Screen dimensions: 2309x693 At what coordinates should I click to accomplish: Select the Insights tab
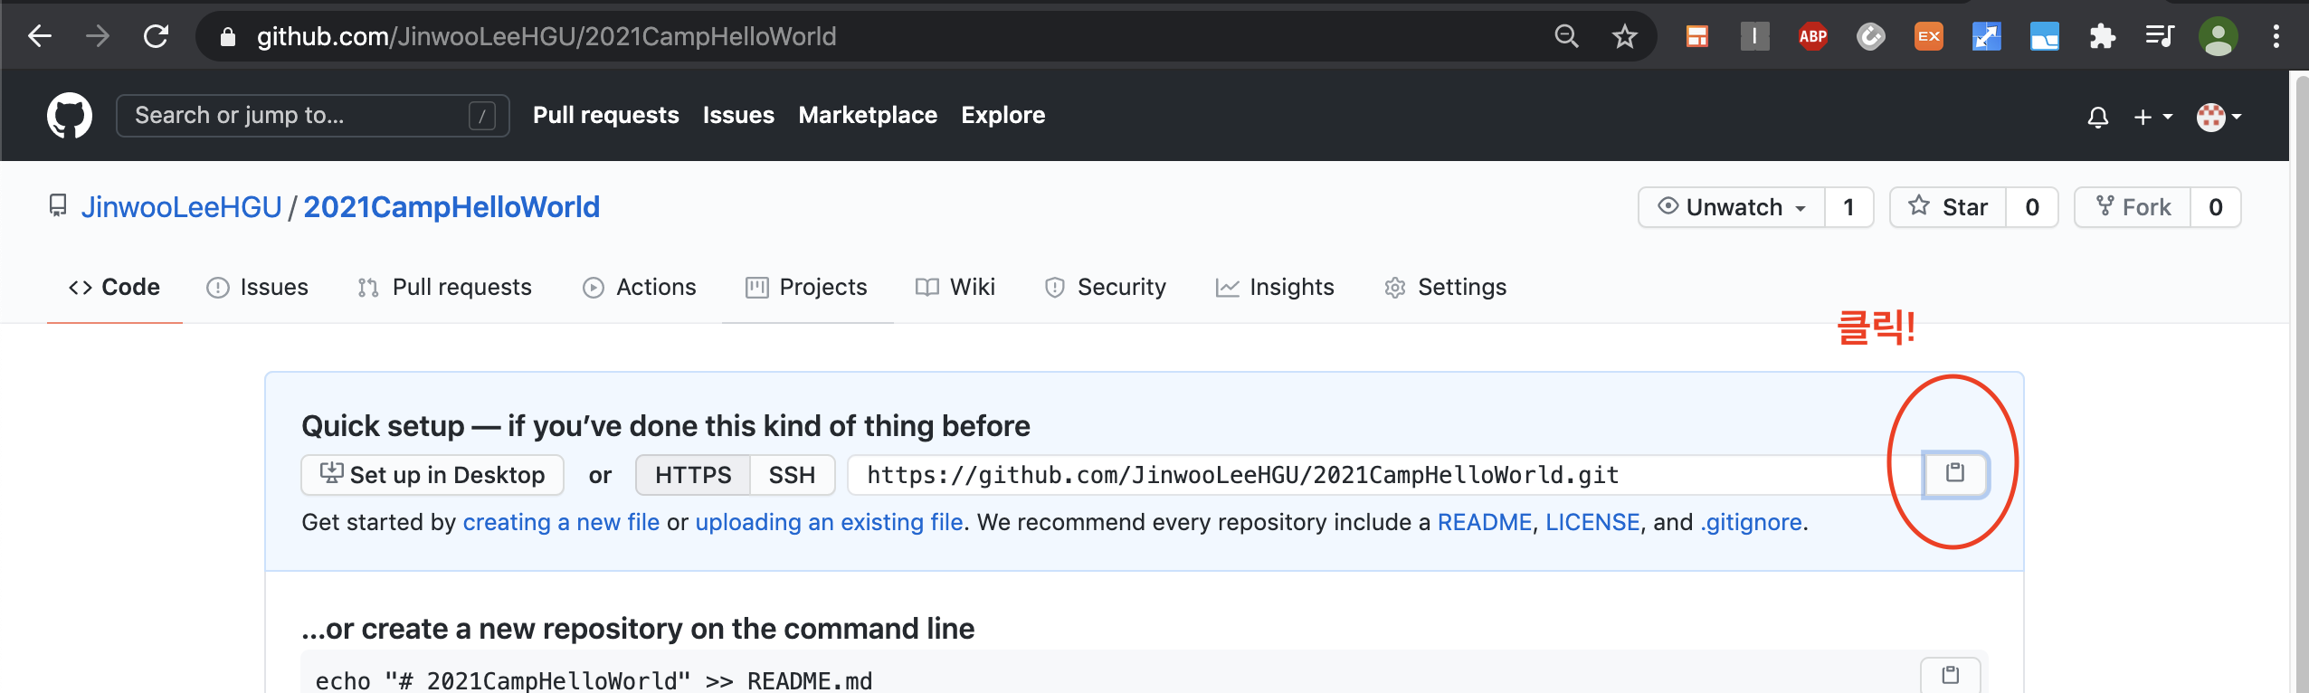pyautogui.click(x=1275, y=287)
